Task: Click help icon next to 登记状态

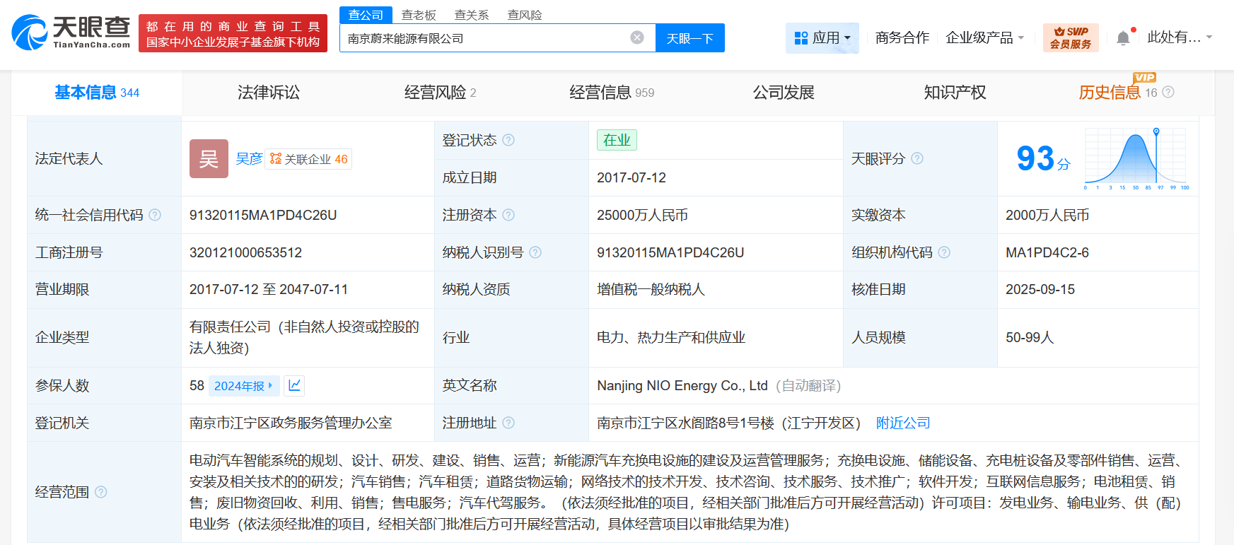Action: [508, 140]
